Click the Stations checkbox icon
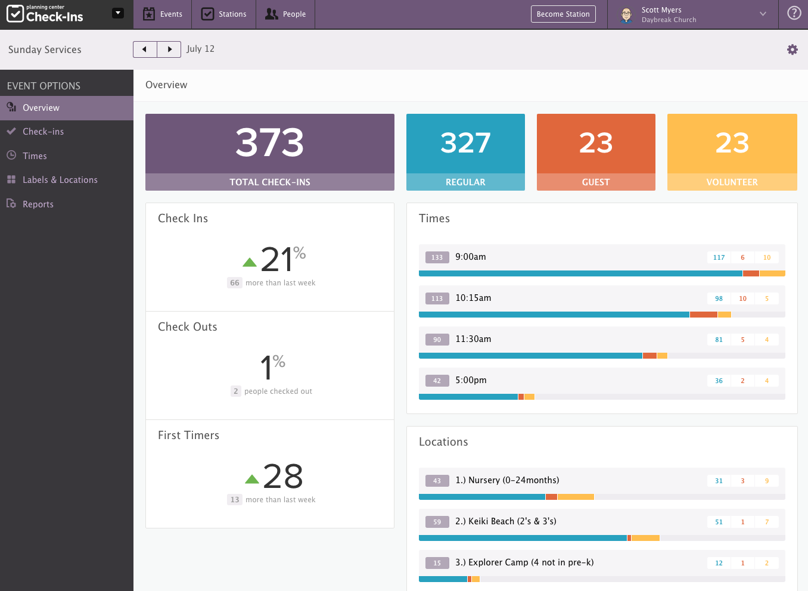The width and height of the screenshot is (808, 591). tap(207, 14)
